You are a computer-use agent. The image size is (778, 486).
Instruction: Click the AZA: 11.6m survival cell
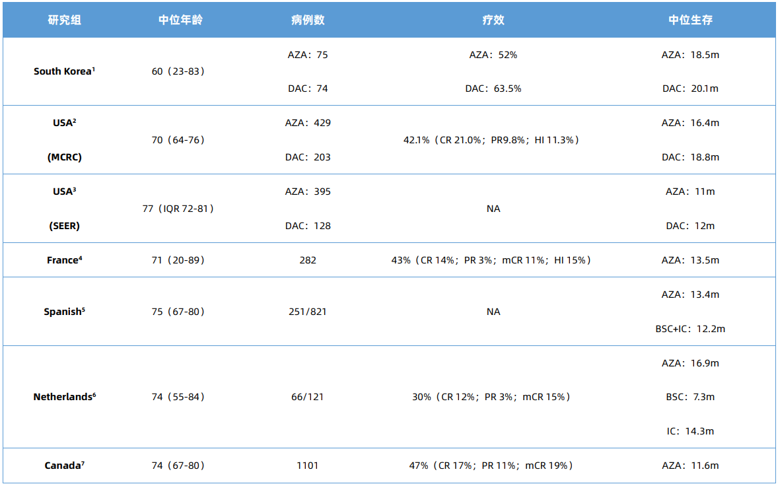(690, 466)
